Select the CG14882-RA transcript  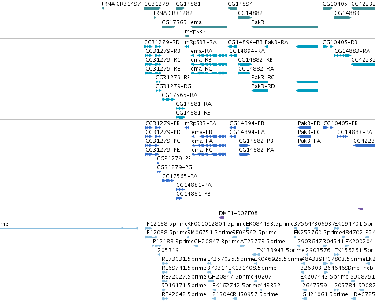244,73
